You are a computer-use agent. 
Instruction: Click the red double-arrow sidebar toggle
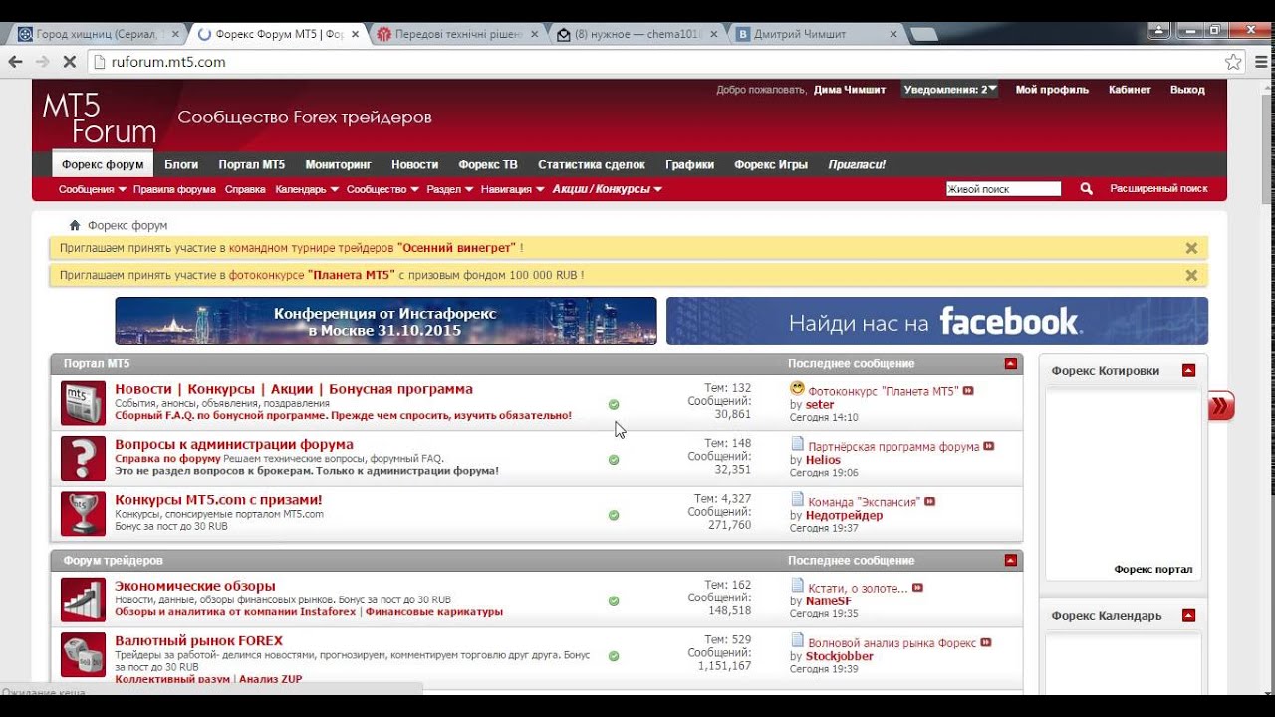click(1220, 406)
